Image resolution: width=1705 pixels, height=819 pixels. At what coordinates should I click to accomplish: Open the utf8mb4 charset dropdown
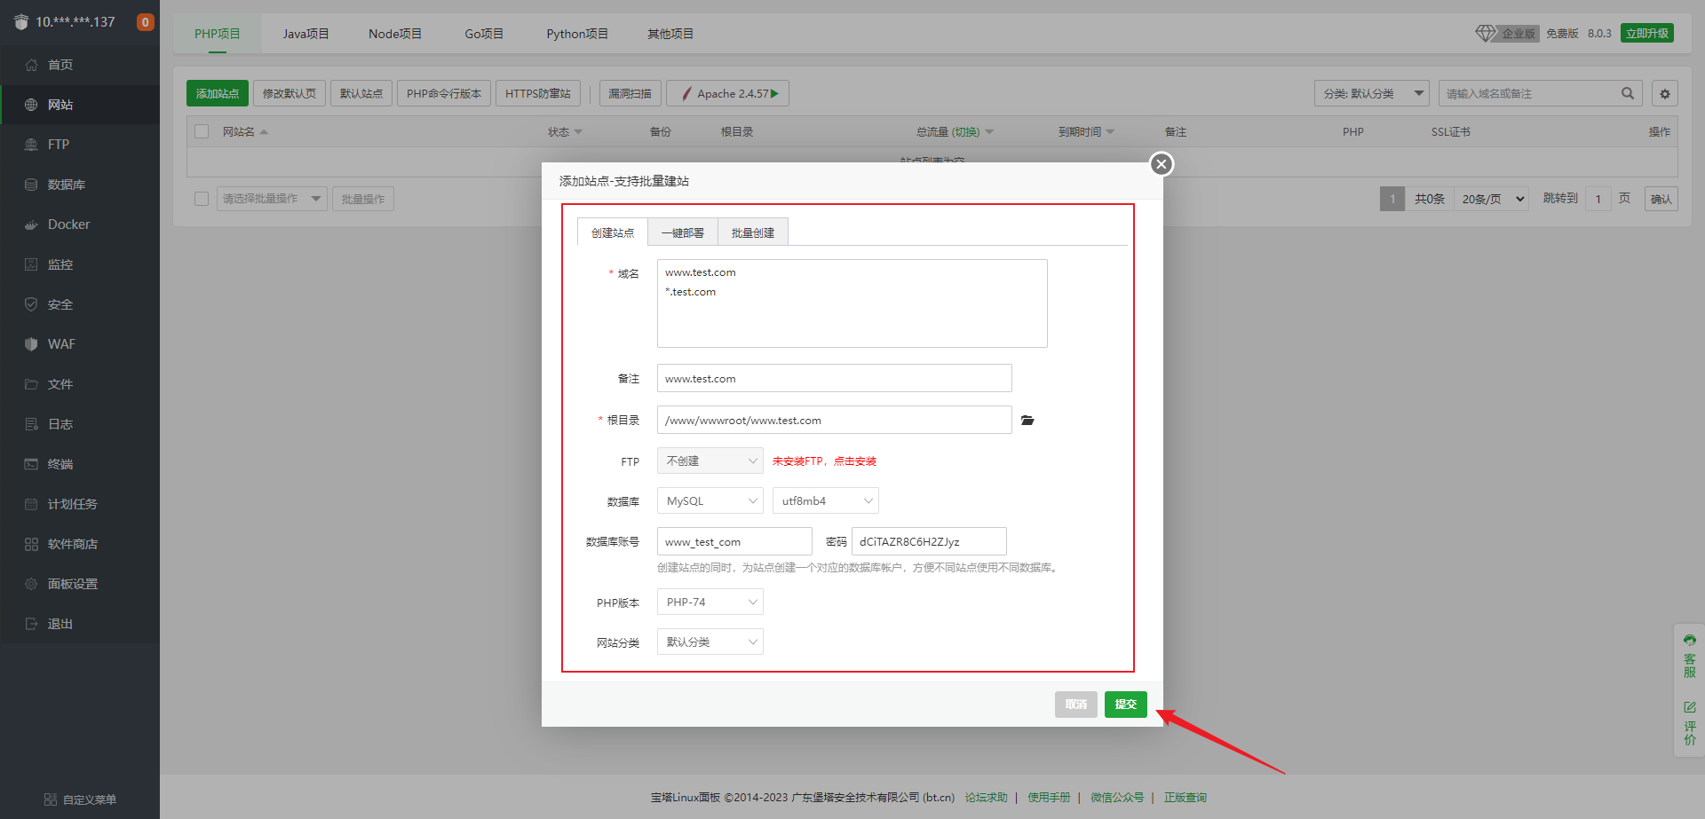pyautogui.click(x=826, y=500)
